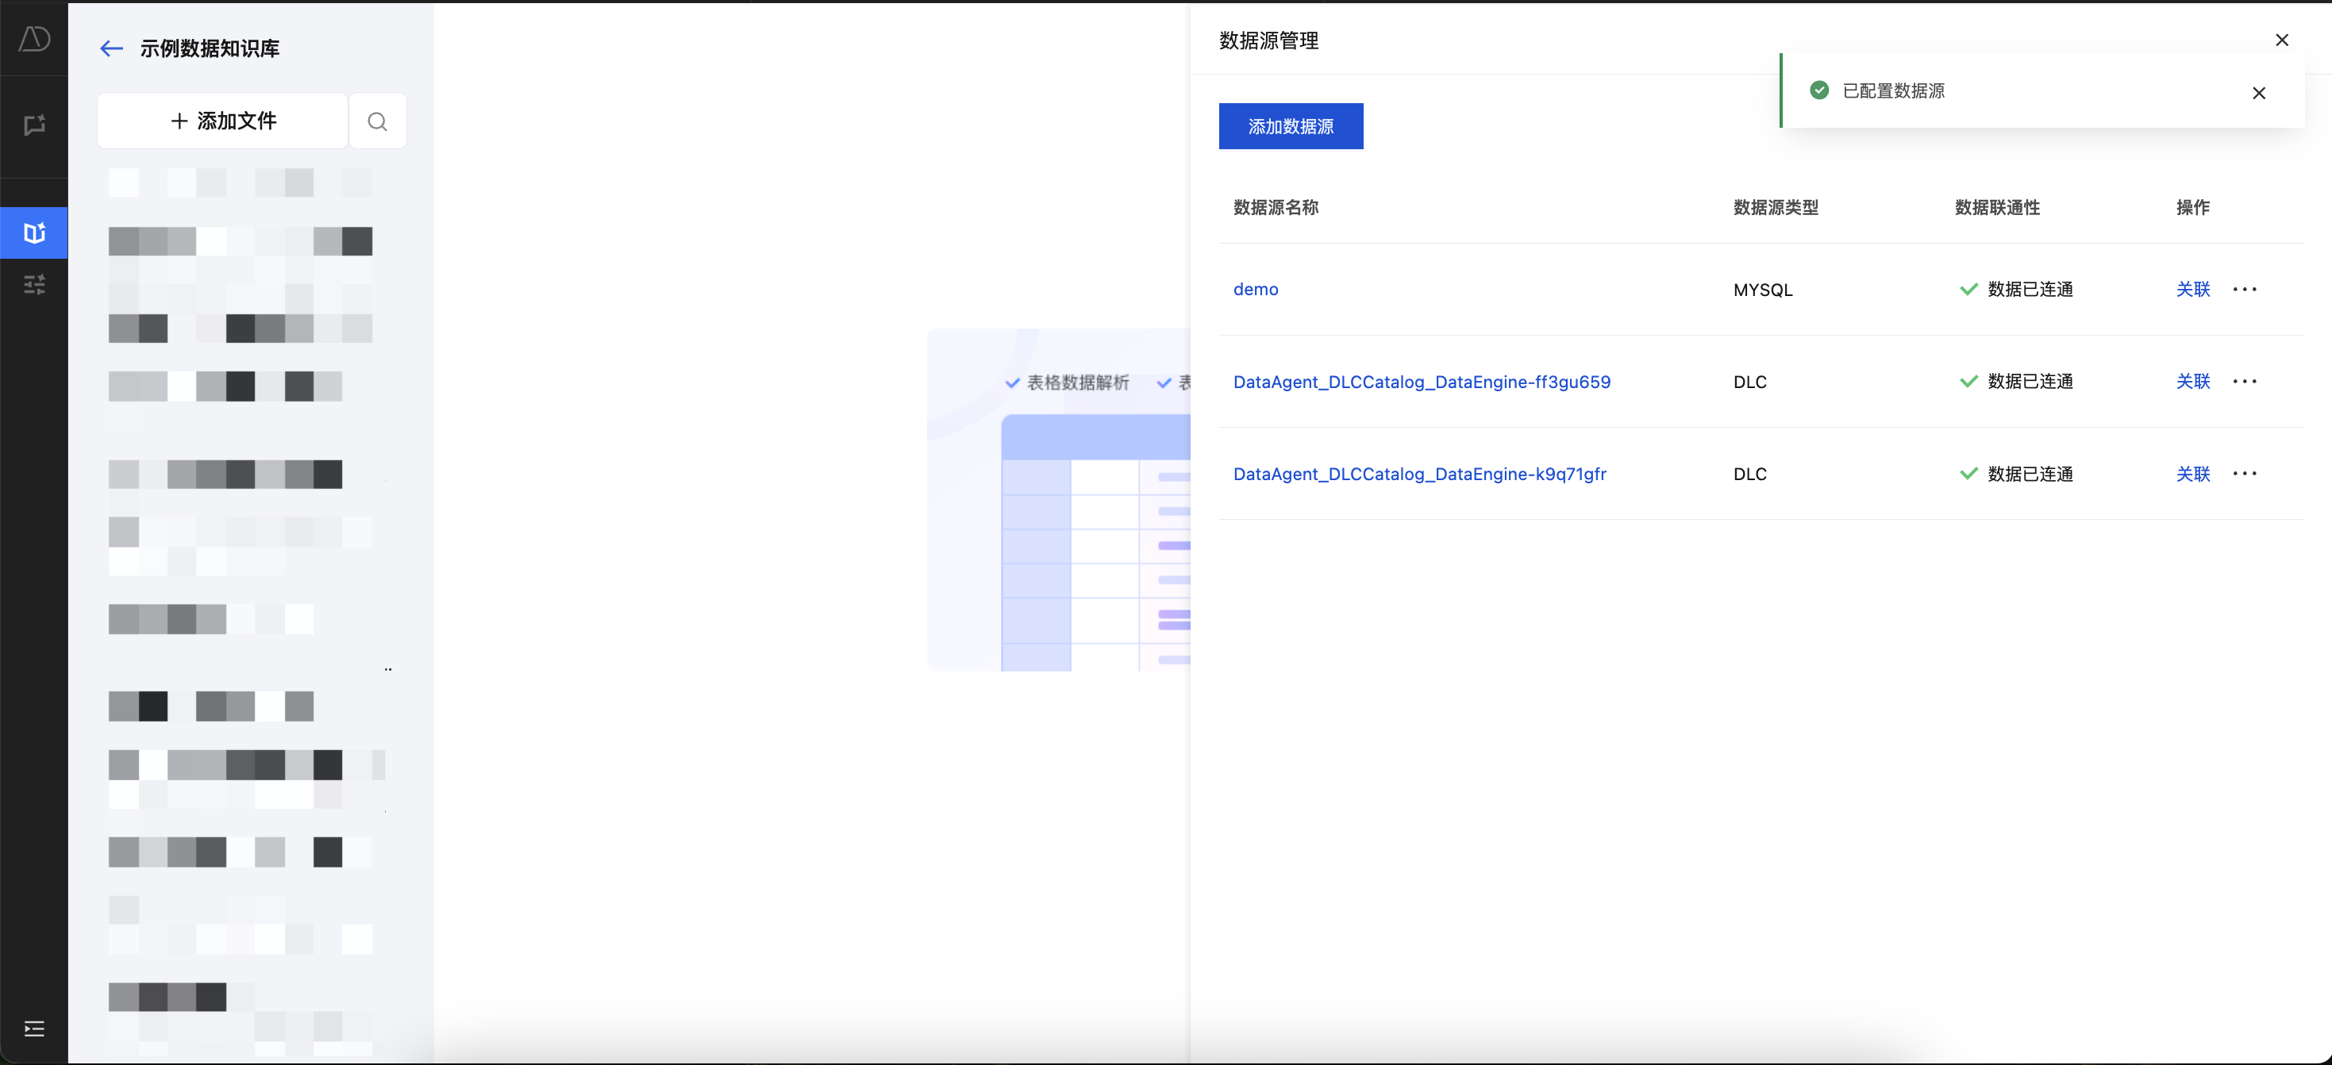Click 关联 for the ff3gu659 data source
Screen dimensions: 2332x1065
[x=2192, y=382]
